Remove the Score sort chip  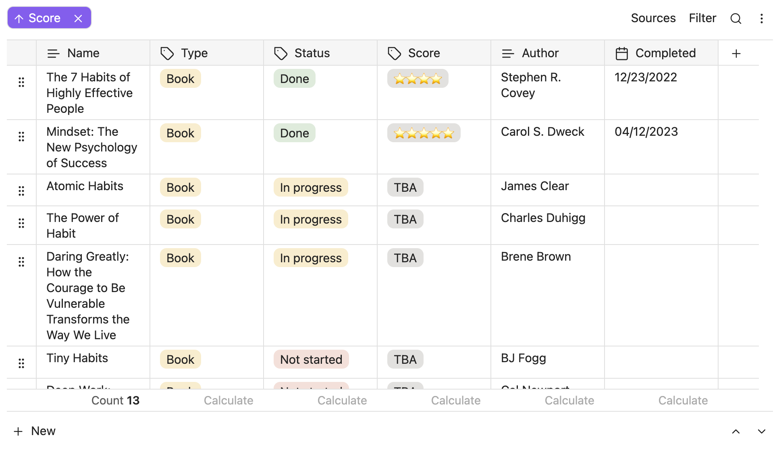(x=78, y=19)
